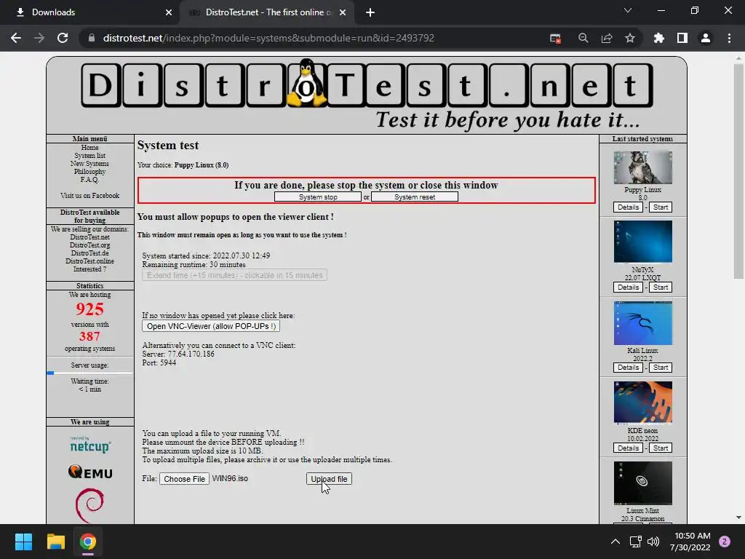This screenshot has height=559, width=745.
Task: Click the disabled Extend time button
Action: point(234,275)
